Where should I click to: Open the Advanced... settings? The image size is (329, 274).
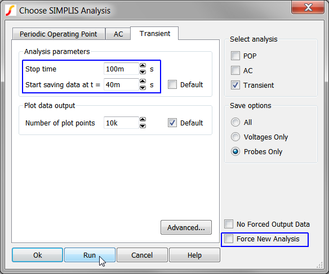(x=186, y=227)
